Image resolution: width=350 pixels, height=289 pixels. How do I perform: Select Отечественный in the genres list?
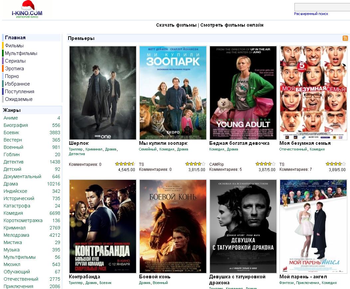point(21,279)
